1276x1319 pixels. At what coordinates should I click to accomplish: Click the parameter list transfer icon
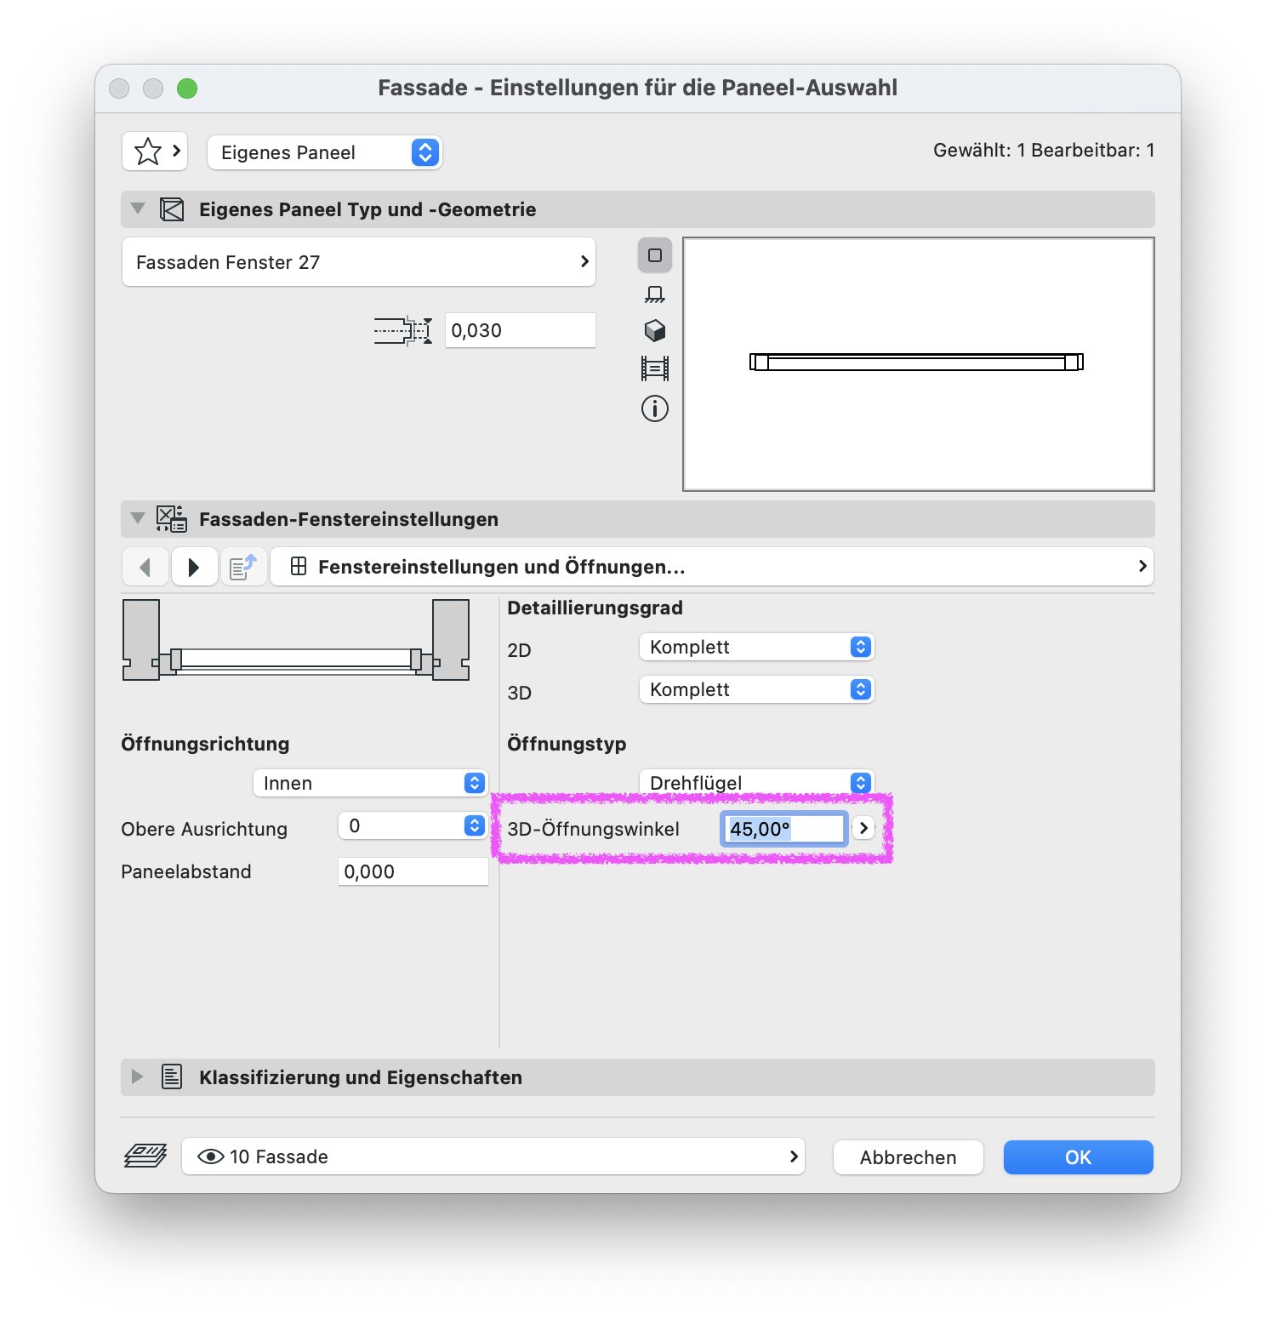click(x=243, y=567)
